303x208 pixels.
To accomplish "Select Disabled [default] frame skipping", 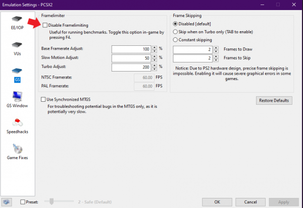I will tap(176, 24).
